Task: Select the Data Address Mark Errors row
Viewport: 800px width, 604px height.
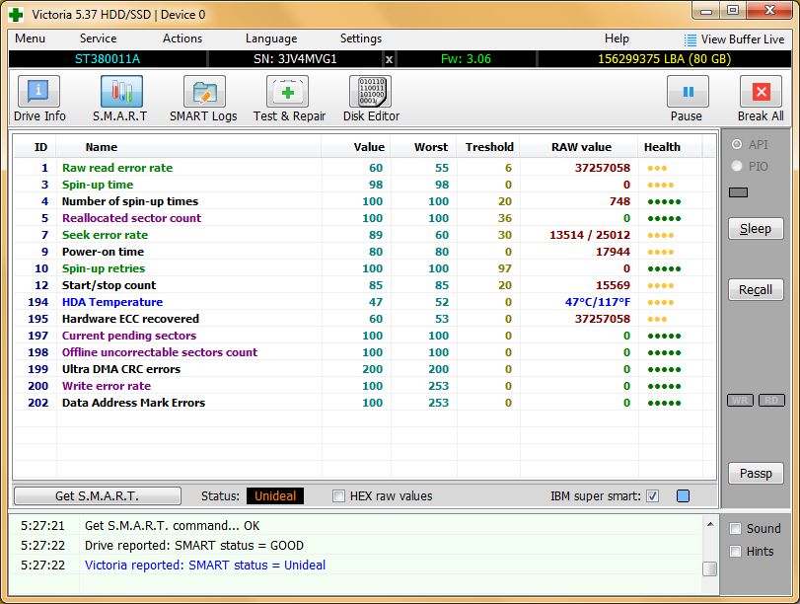Action: click(364, 403)
